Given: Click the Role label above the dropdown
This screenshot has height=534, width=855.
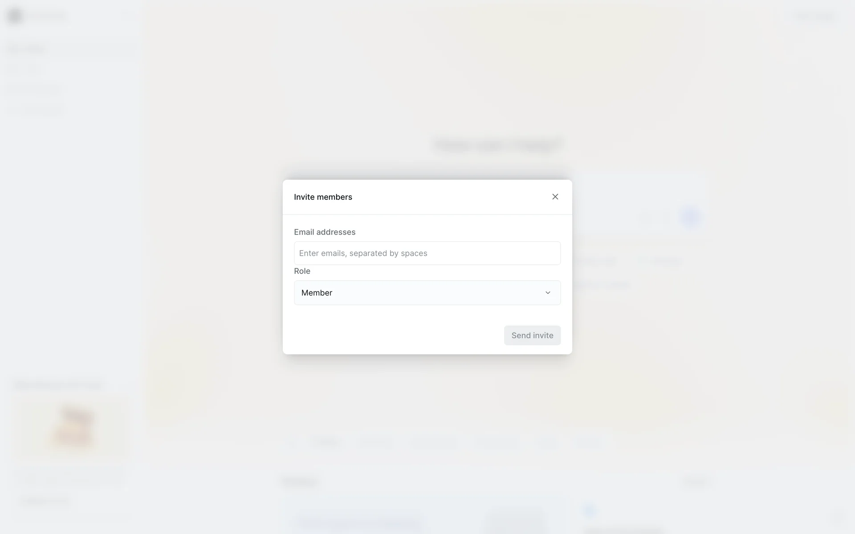Looking at the screenshot, I should point(302,271).
